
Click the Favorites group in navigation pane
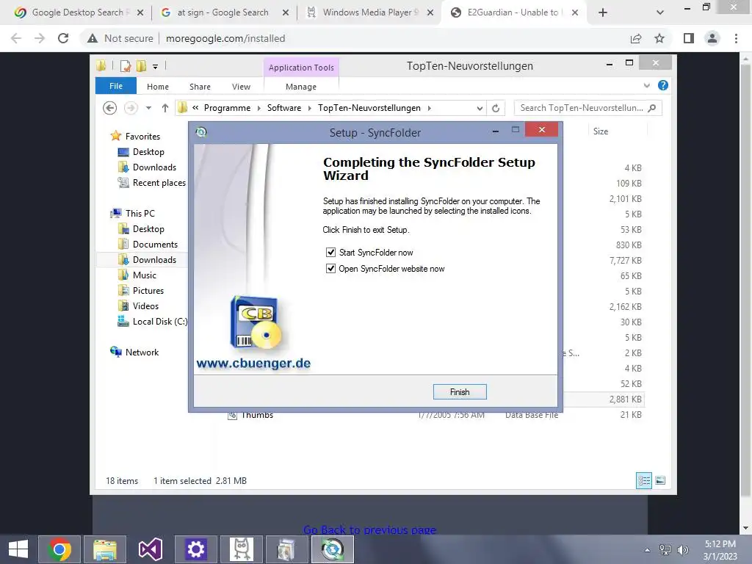pos(142,136)
